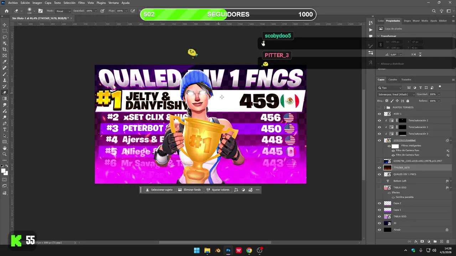This screenshot has width=456, height=256.
Task: Hide Tono/saturación 1 layer
Action: 379,127
